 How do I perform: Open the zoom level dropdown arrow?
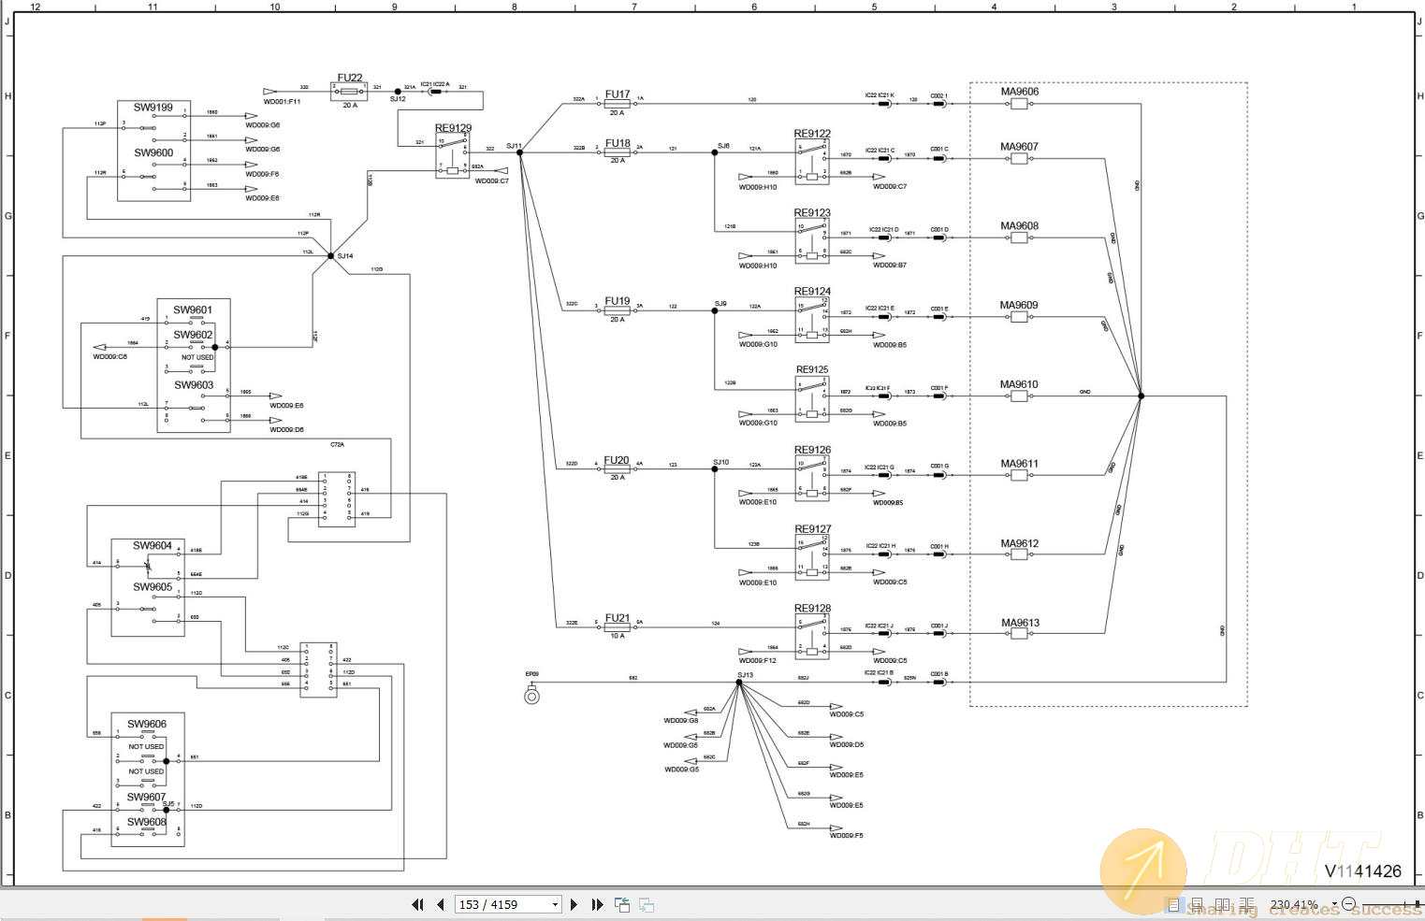1334,904
